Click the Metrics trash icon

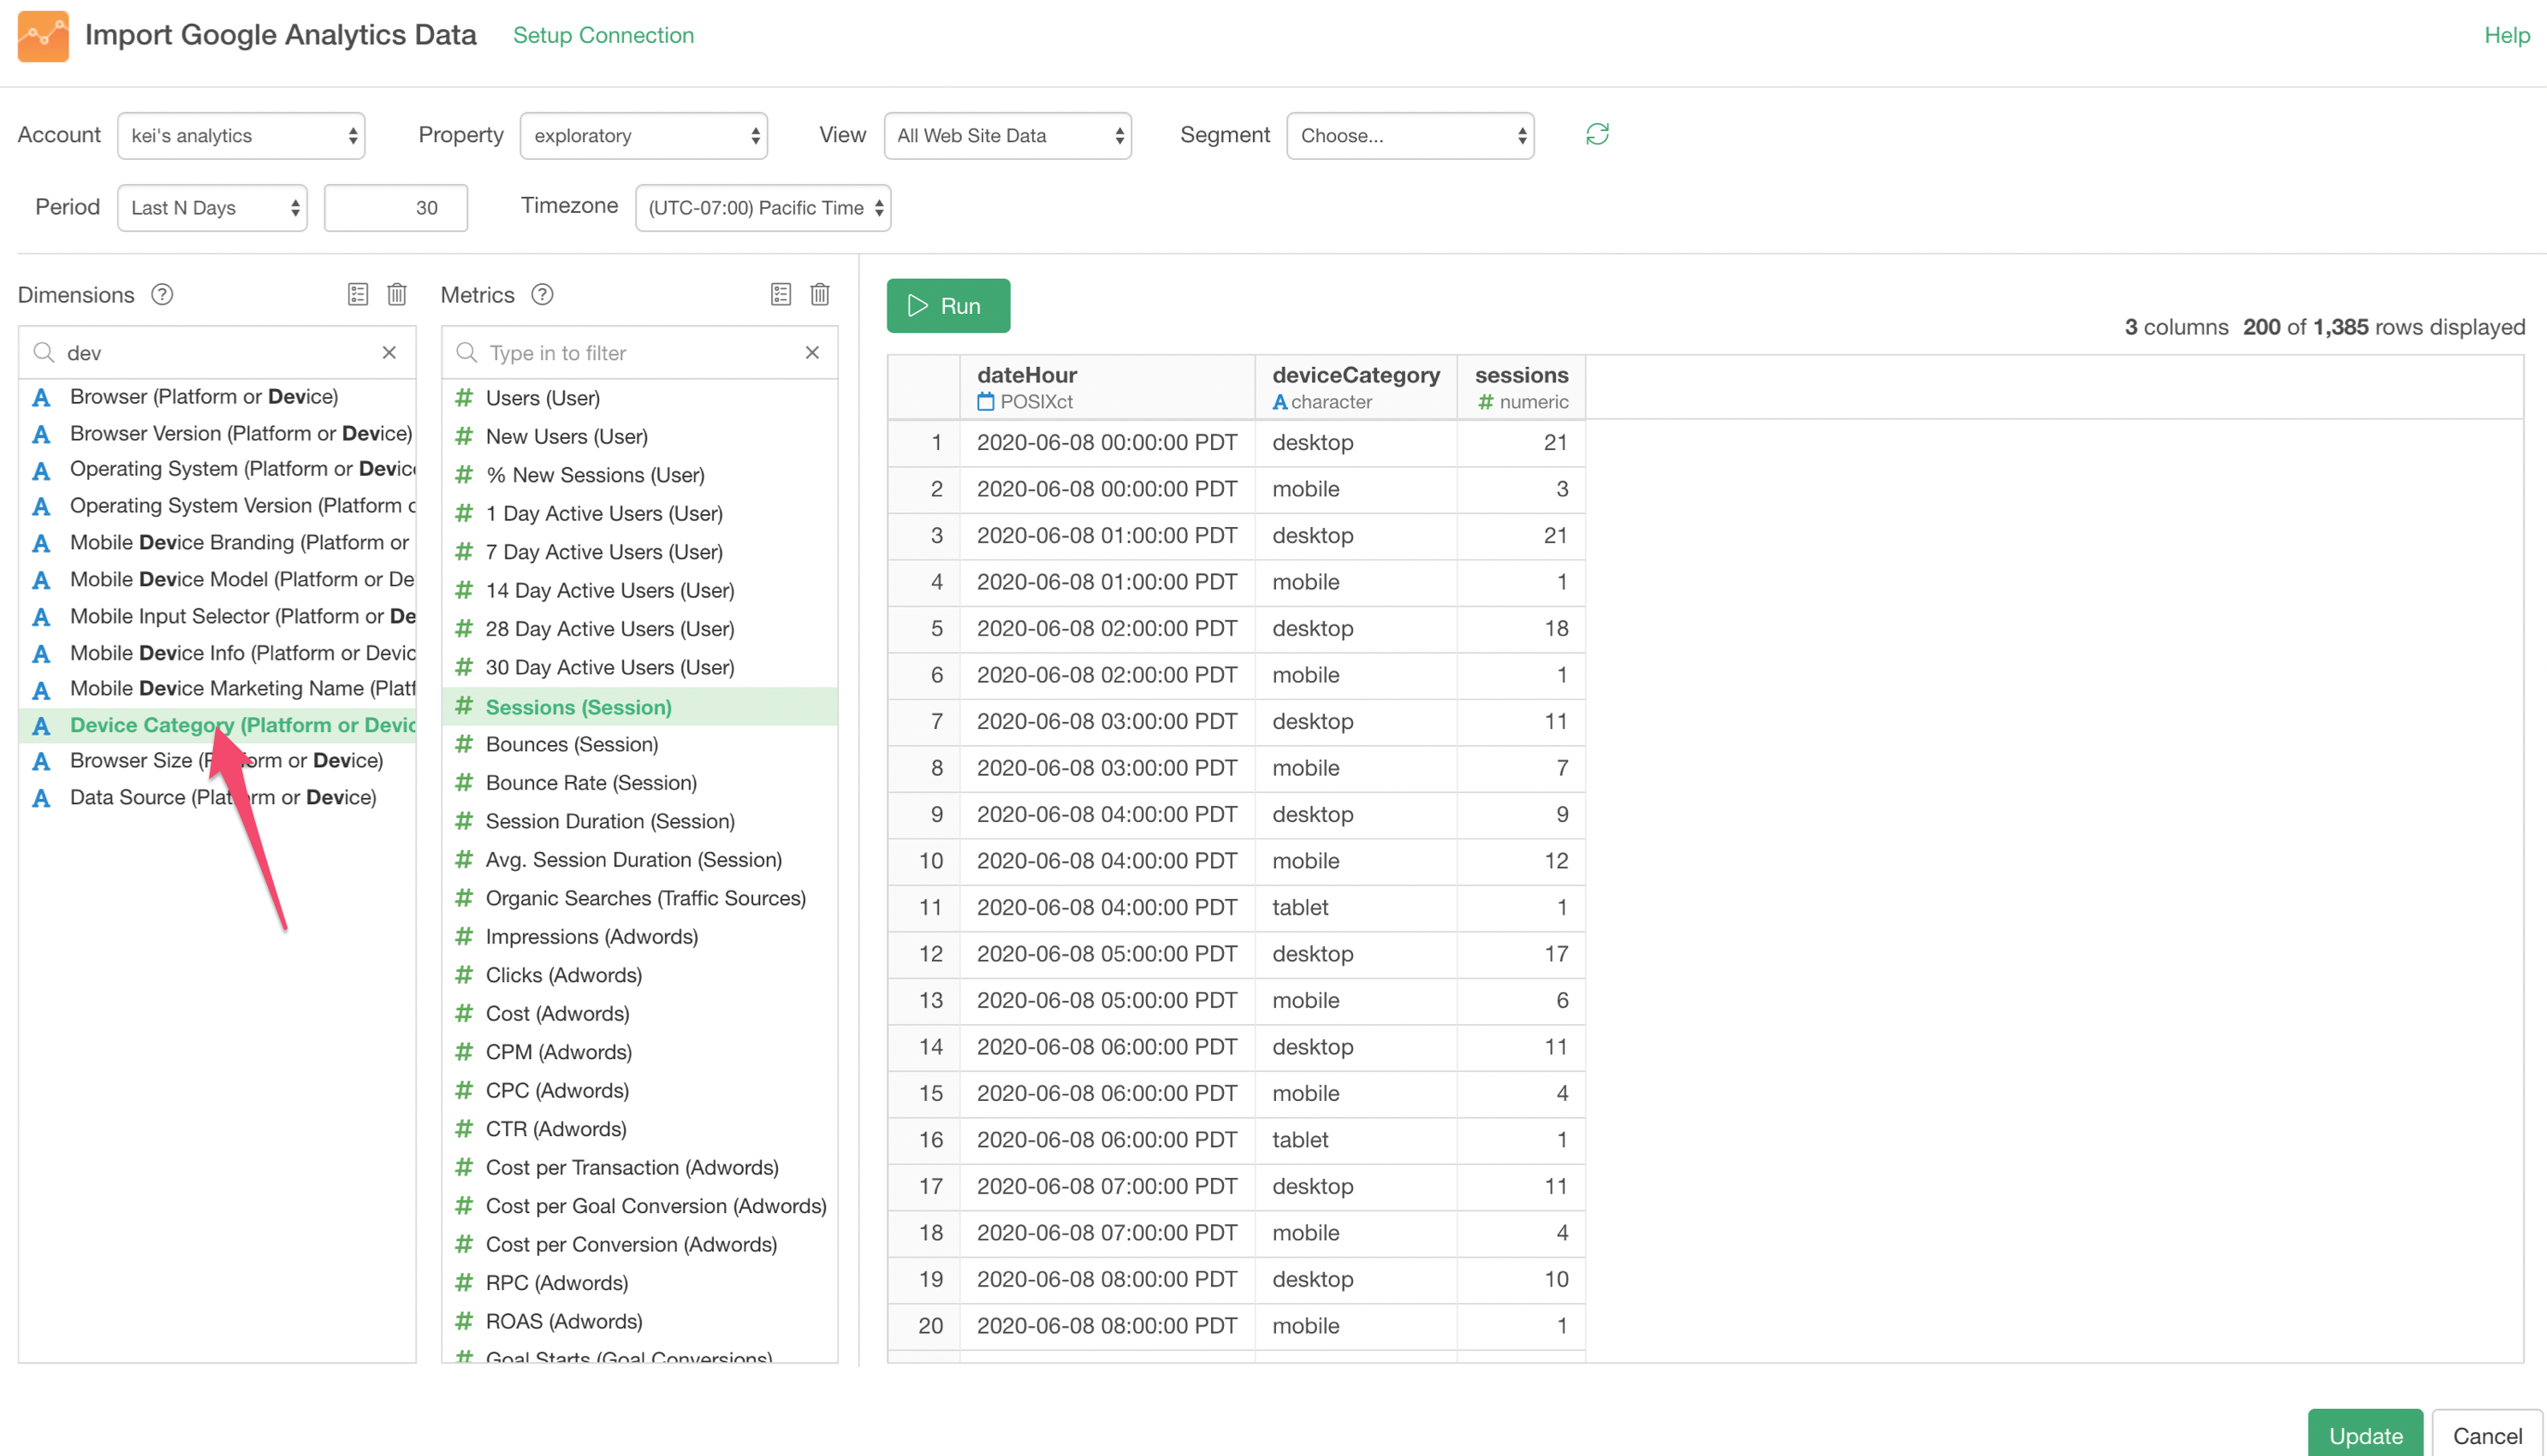click(820, 294)
